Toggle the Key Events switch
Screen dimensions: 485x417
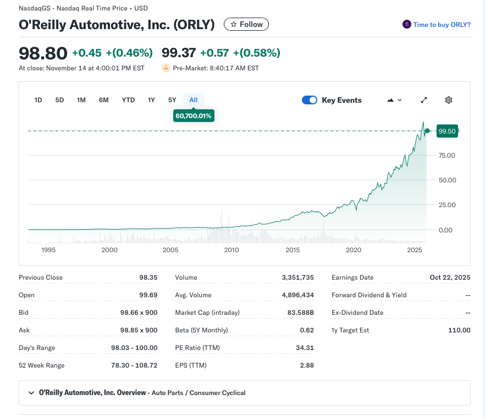[310, 100]
